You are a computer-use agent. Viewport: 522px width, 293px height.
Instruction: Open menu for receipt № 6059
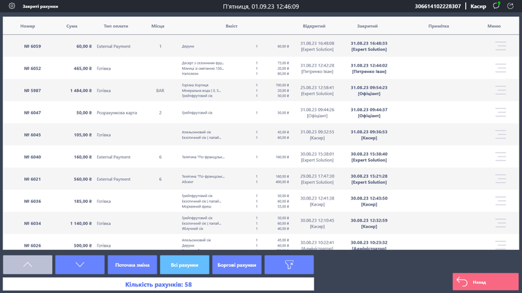[500, 46]
